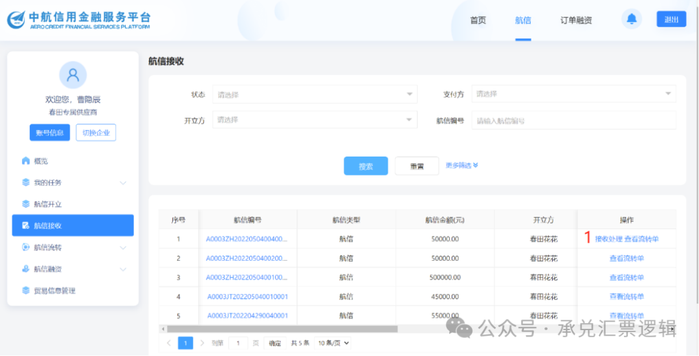
Task: Click the 账号信息 button
Action: click(x=50, y=132)
